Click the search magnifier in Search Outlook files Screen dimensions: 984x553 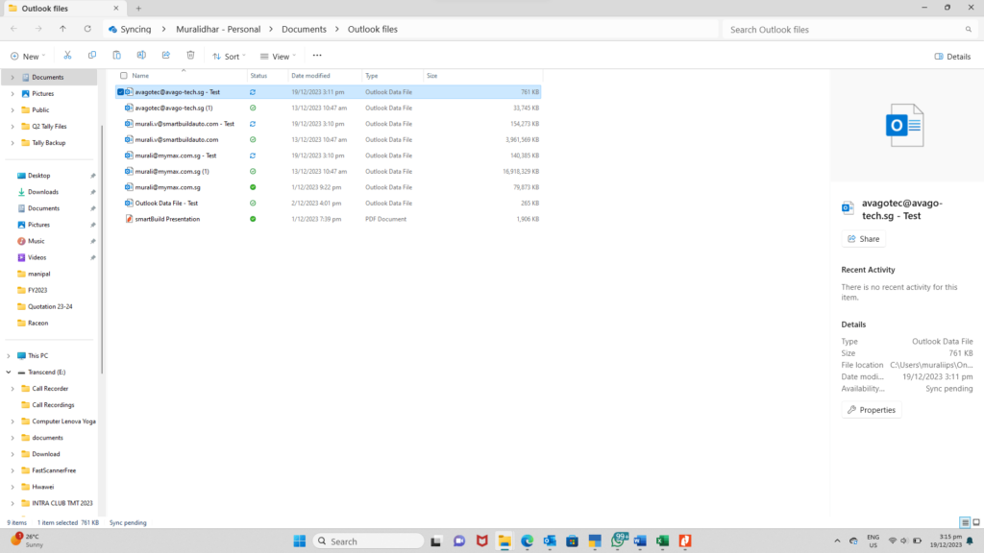(968, 29)
